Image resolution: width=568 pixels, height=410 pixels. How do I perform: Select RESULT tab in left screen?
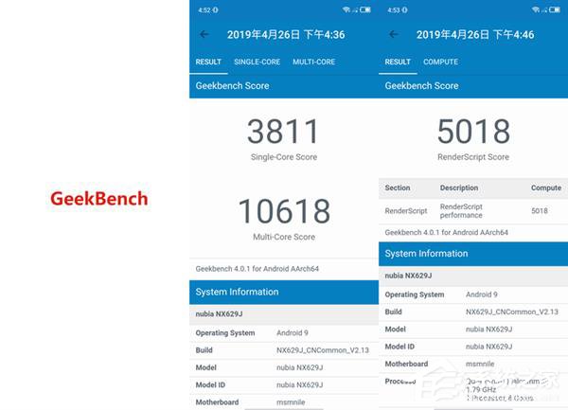(x=208, y=62)
